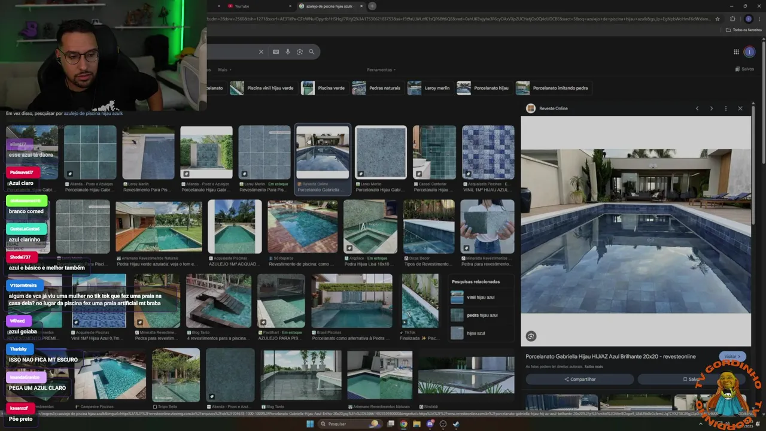Select related search vinil hijau azul
Screen dimensions: 766x431
point(481,297)
